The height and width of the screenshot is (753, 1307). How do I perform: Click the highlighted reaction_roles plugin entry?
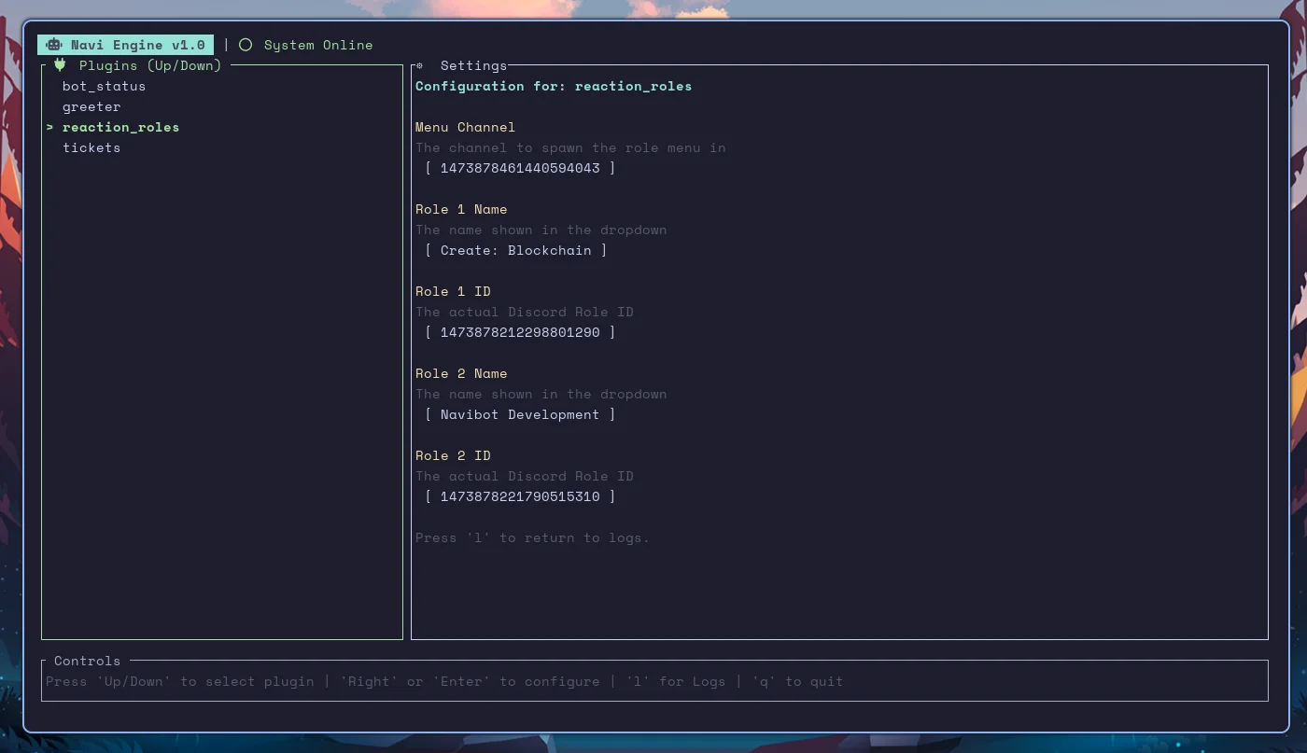[x=120, y=127]
